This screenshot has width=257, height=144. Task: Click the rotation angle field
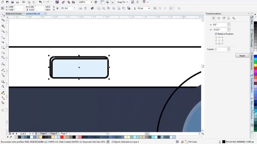coord(68,8)
